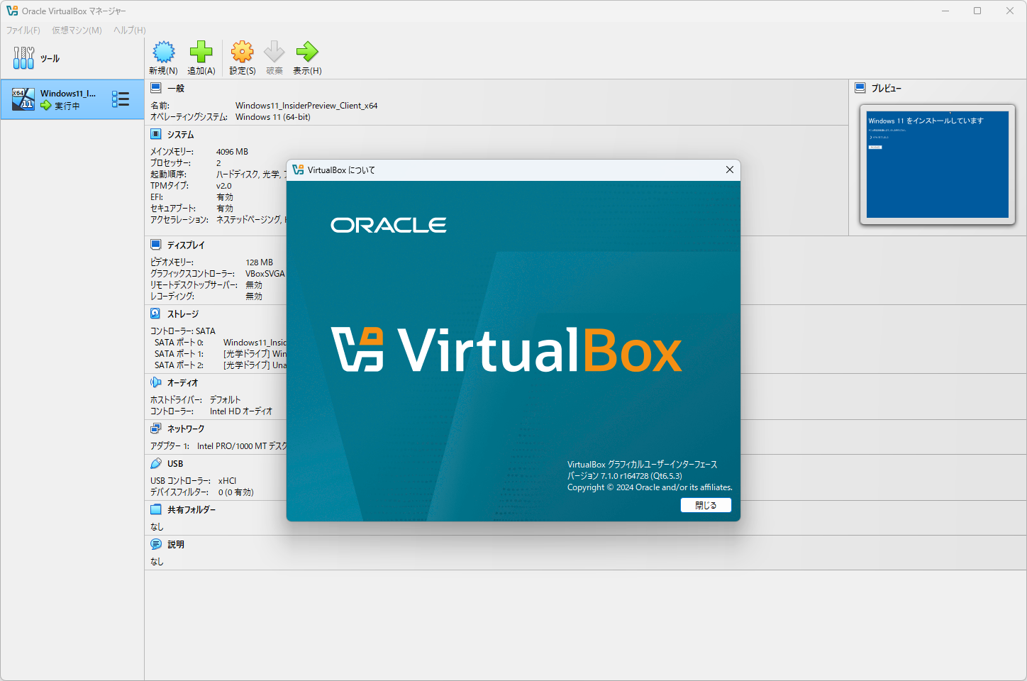Screen dimensions: 1027x681
Task: Click the ディスプレイ section icon
Action: (x=155, y=244)
